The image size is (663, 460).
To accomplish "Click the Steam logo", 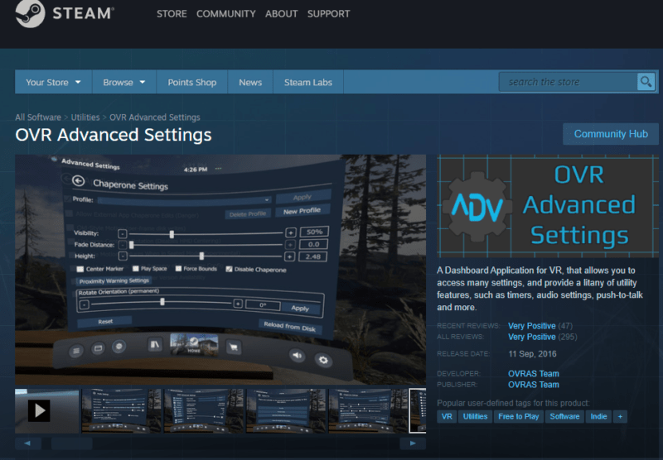I will point(64,14).
